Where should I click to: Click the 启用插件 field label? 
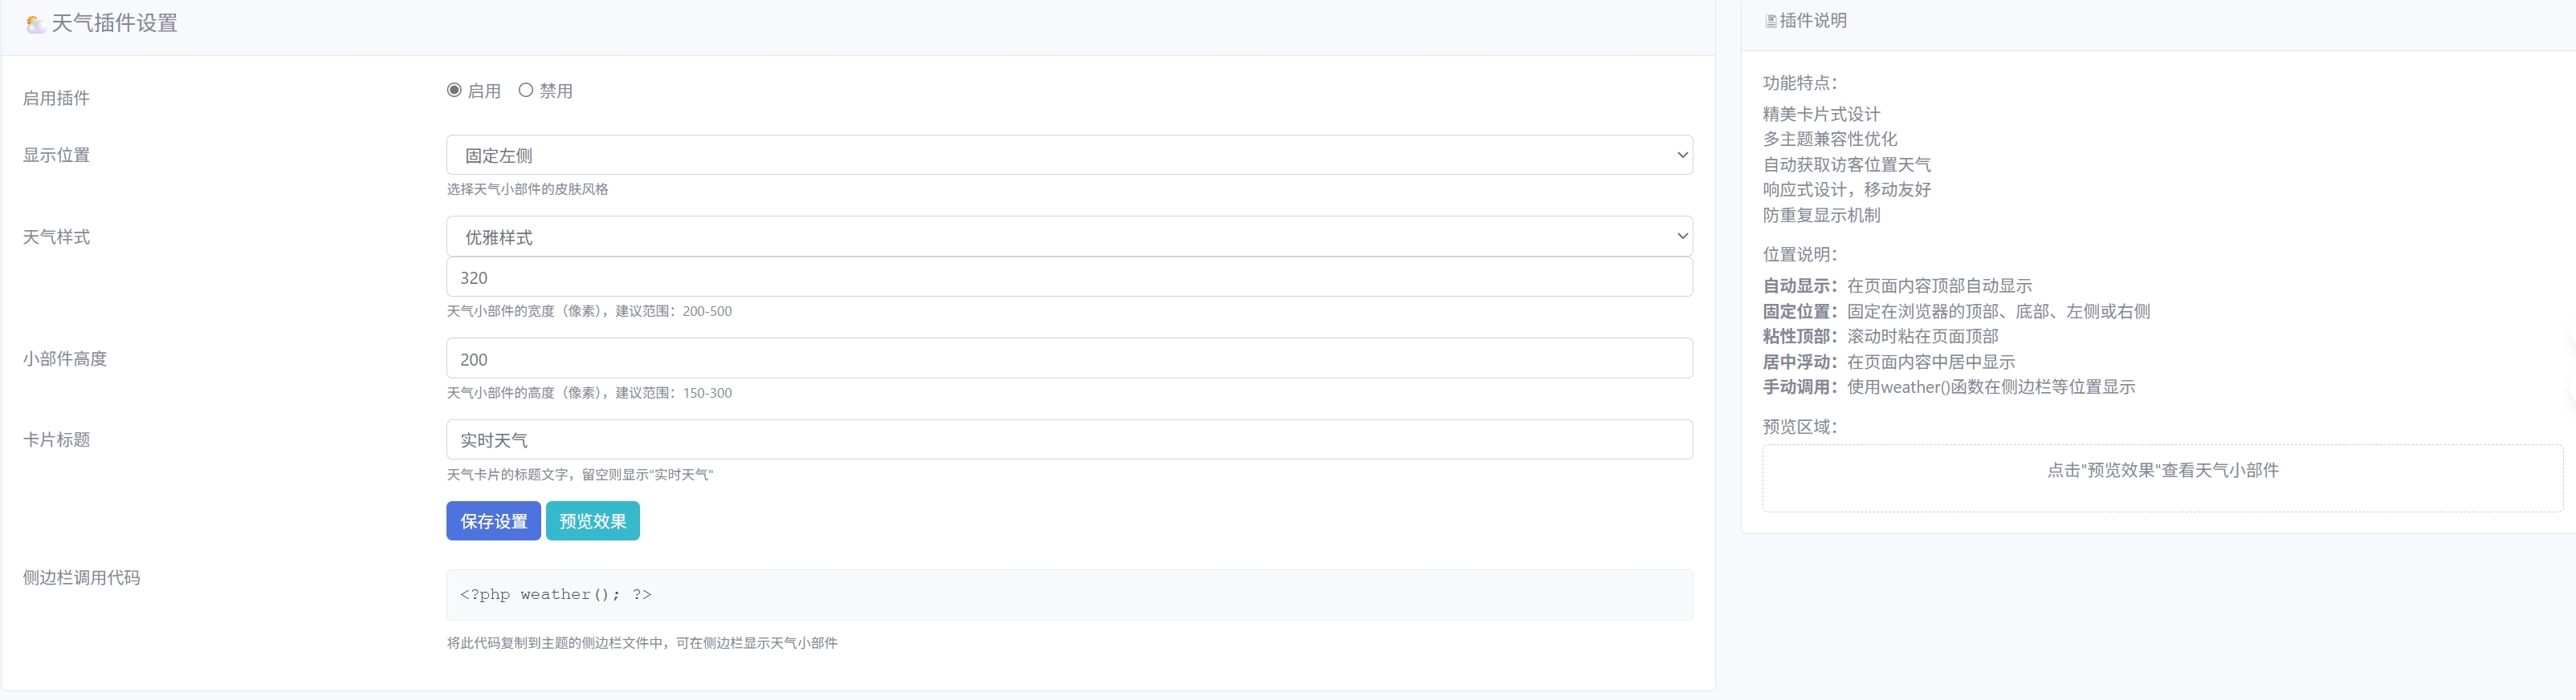57,98
